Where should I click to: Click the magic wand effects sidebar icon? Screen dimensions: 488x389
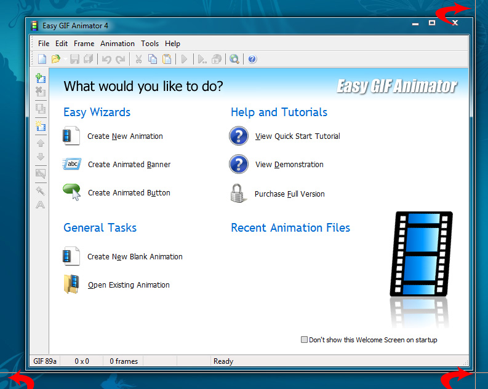tap(41, 191)
